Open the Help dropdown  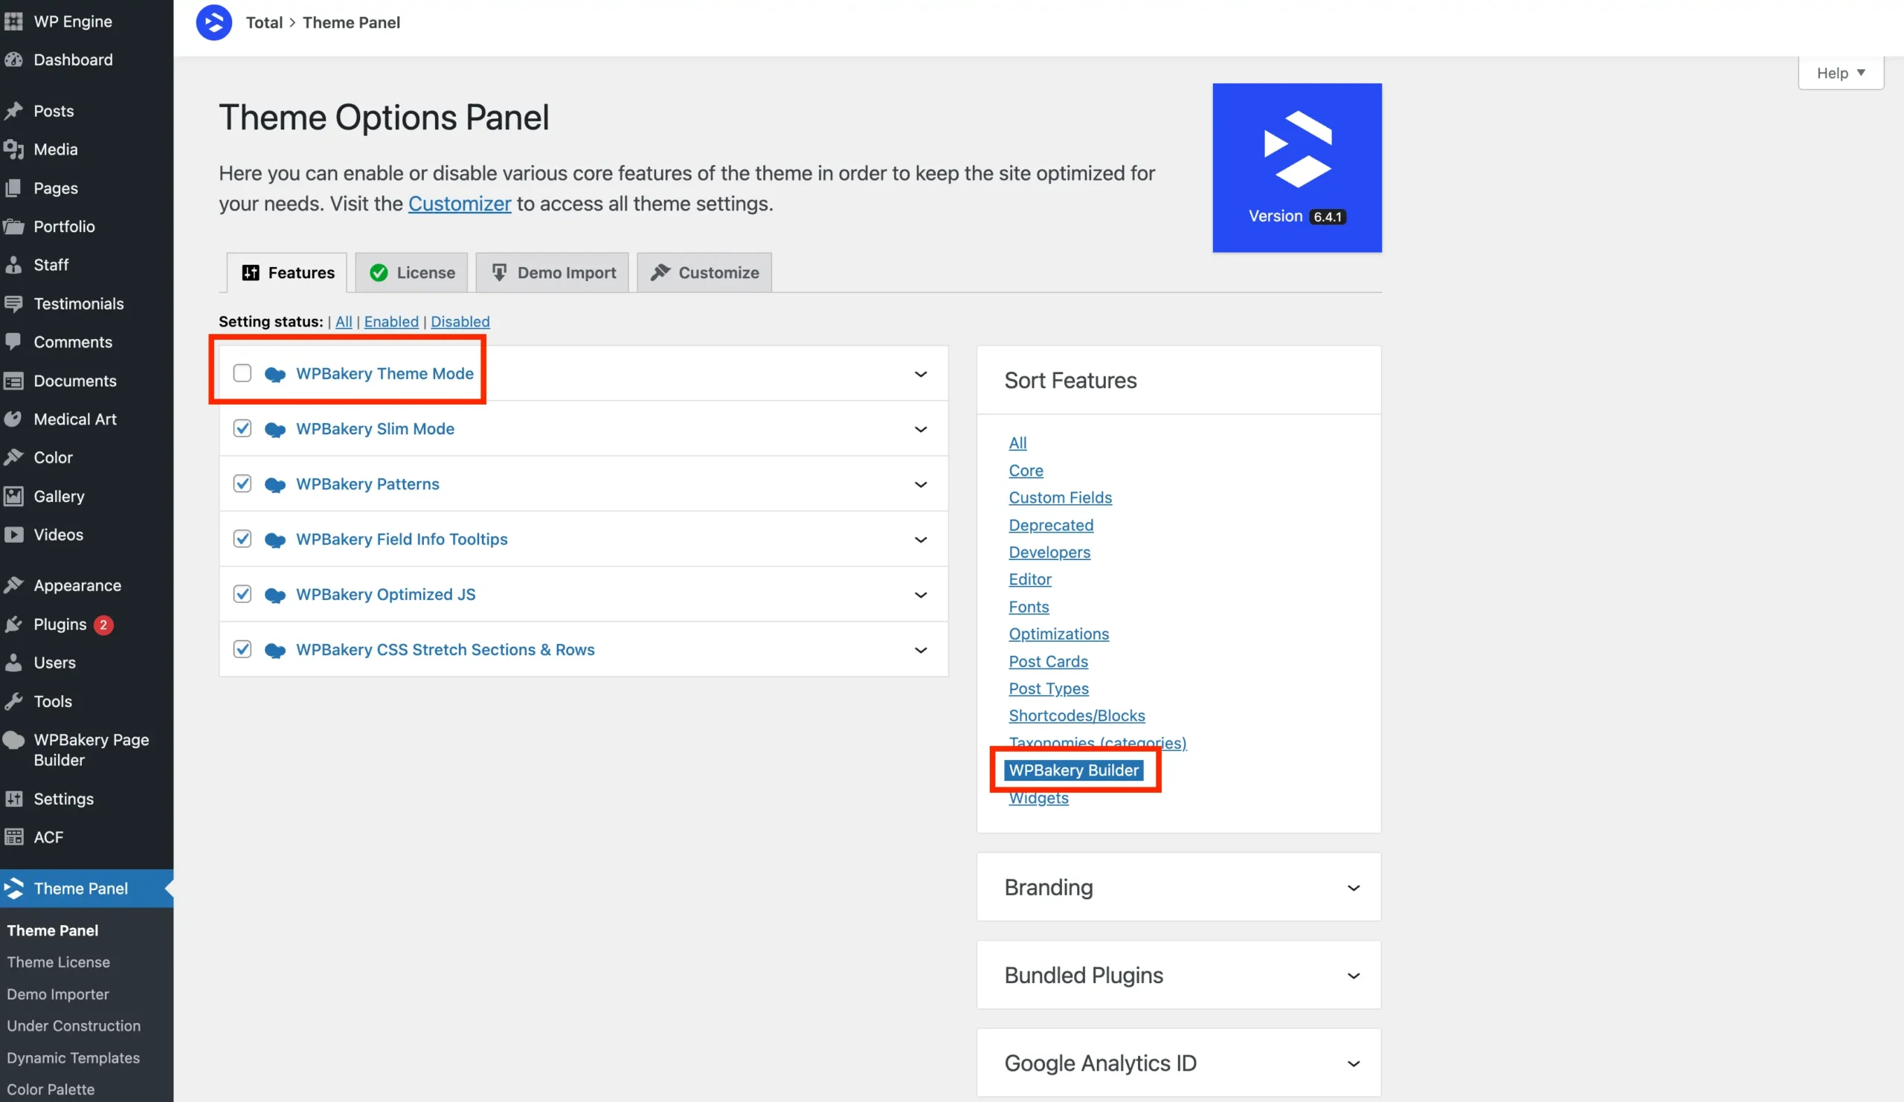click(x=1841, y=73)
